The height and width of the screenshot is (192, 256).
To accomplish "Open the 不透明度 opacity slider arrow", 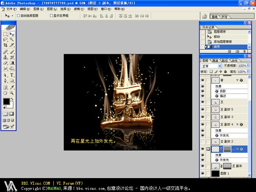I will point(249,66).
